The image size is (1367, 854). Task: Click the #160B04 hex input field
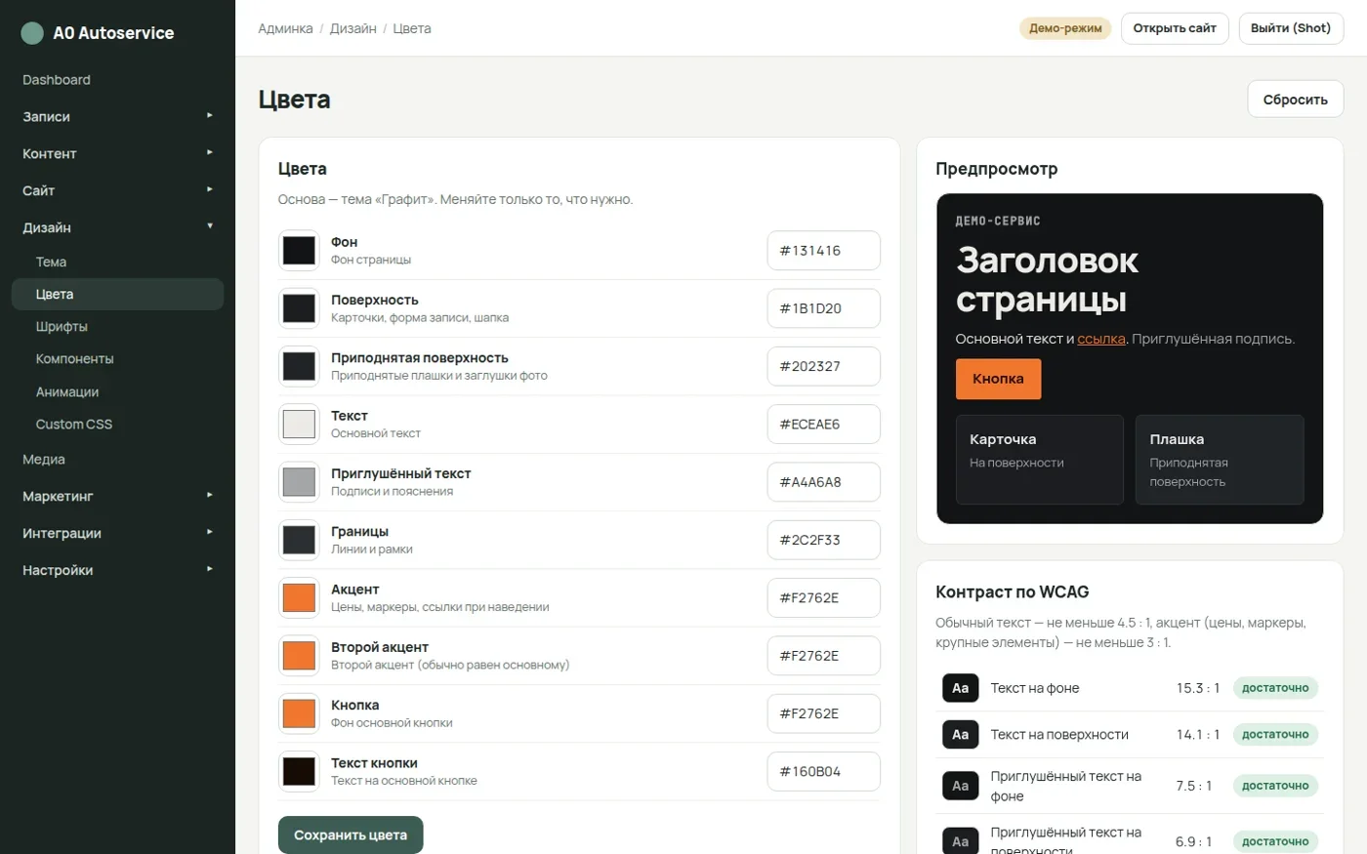(x=823, y=772)
